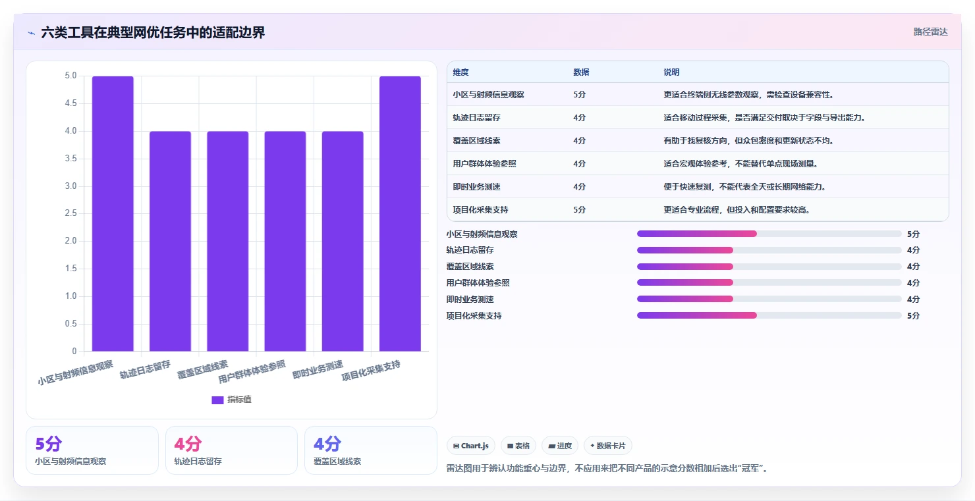
Task: Click the 指标值 legend label under the chart
Action: pyautogui.click(x=239, y=400)
